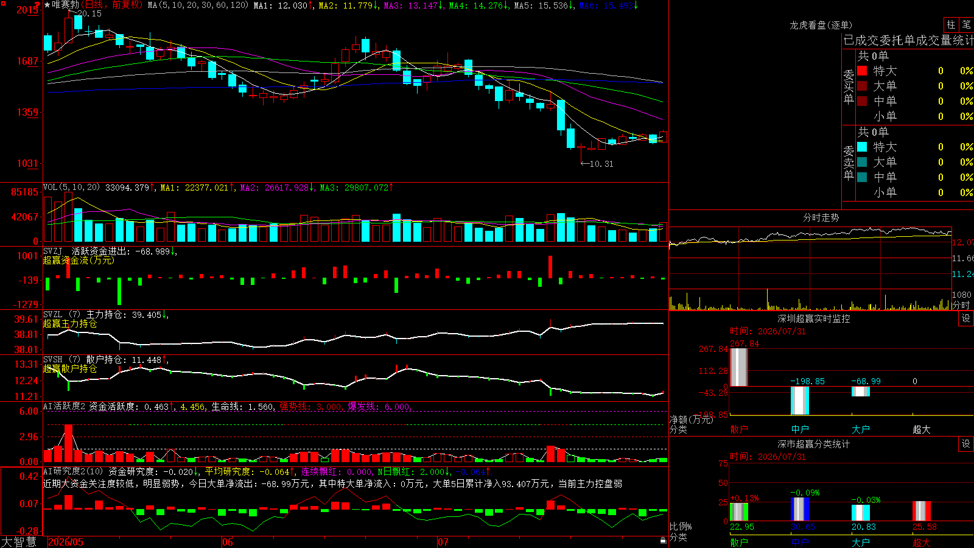This screenshot has width=974, height=548.
Task: Click the 深市超赢分类统计 panel title
Action: 814,444
